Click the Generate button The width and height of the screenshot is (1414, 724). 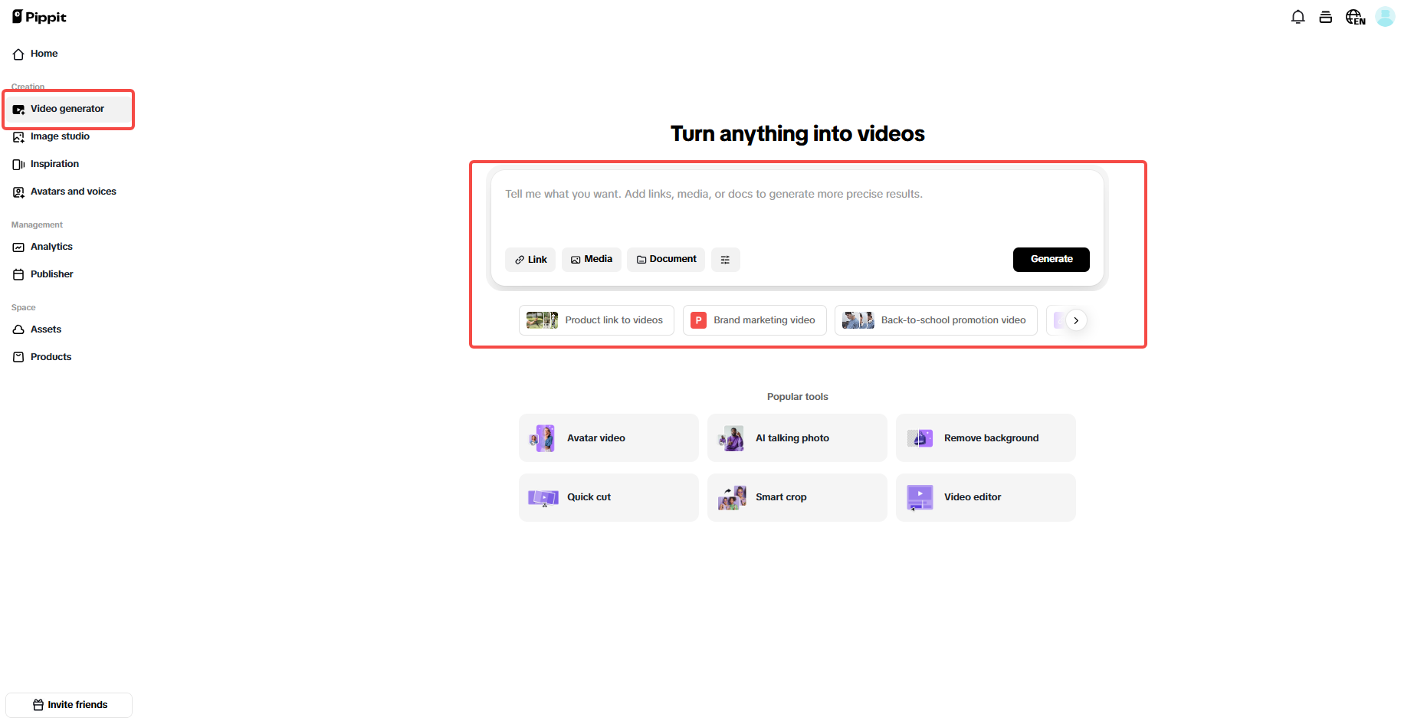[x=1051, y=260]
